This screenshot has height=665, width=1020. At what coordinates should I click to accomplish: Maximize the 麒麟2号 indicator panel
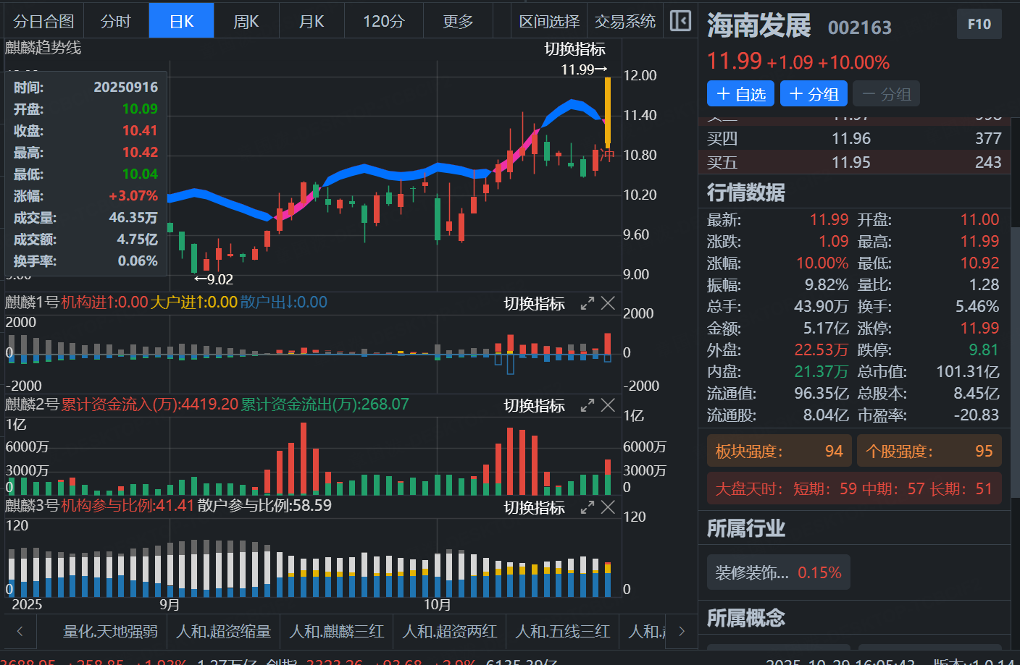(588, 406)
